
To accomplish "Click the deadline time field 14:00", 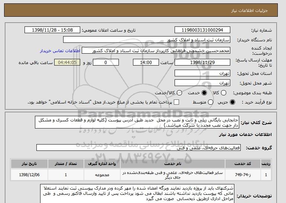I will (146, 62).
